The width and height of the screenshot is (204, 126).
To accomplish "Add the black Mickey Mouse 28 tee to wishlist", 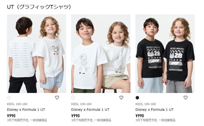I will click(x=185, y=98).
